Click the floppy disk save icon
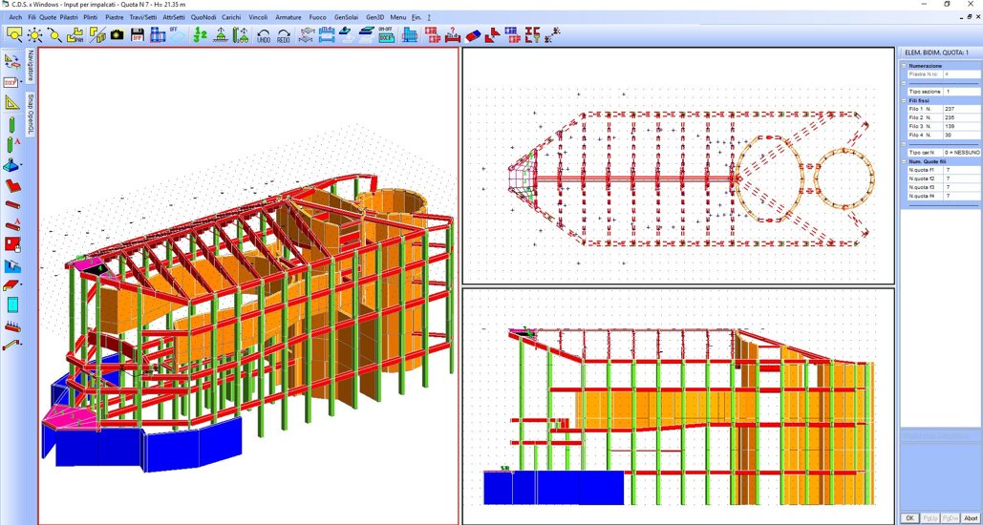This screenshot has width=983, height=525. [138, 35]
